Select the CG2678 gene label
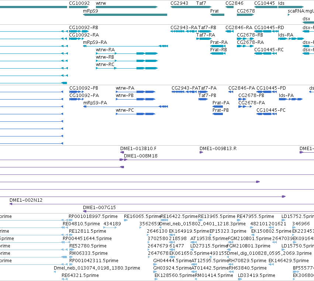 (246, 11)
